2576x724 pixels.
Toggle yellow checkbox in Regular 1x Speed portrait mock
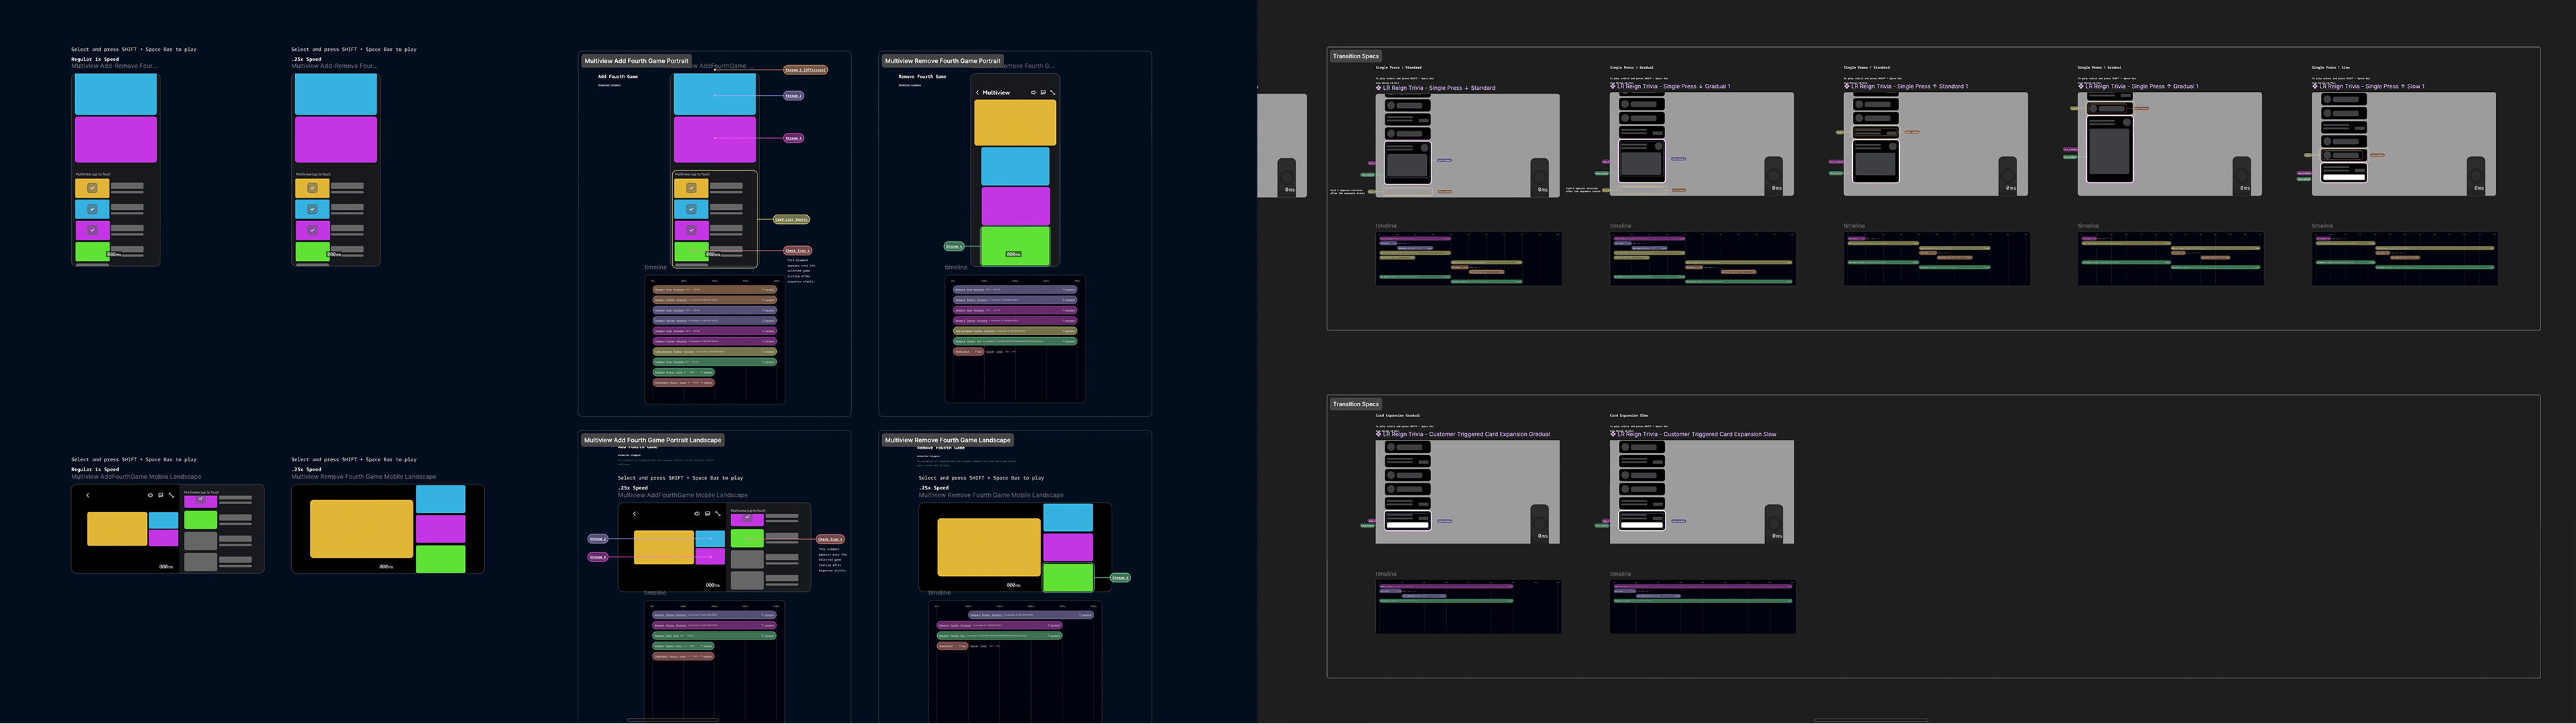(92, 188)
